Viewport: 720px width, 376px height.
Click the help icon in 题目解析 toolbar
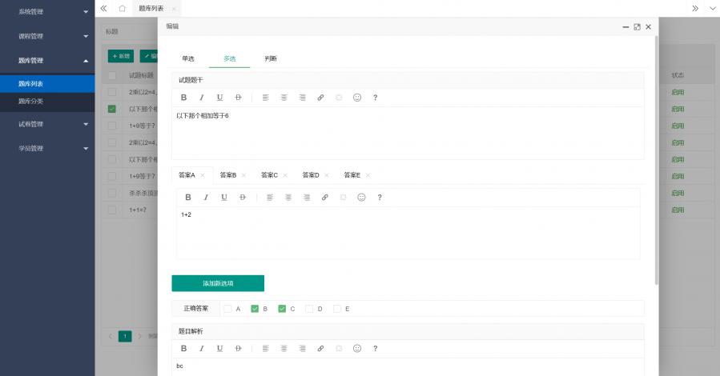(375, 349)
